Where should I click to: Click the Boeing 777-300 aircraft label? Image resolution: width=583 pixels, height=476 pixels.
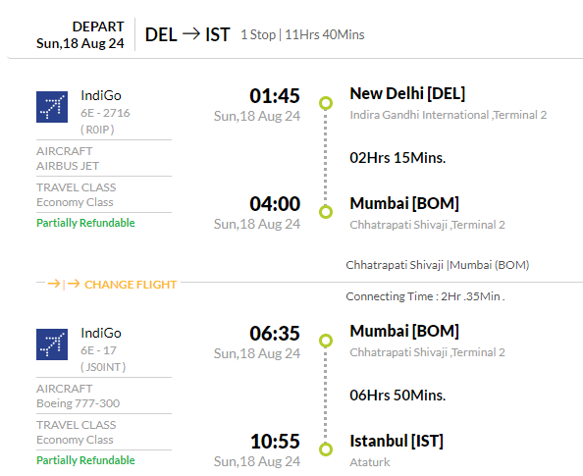click(x=79, y=403)
